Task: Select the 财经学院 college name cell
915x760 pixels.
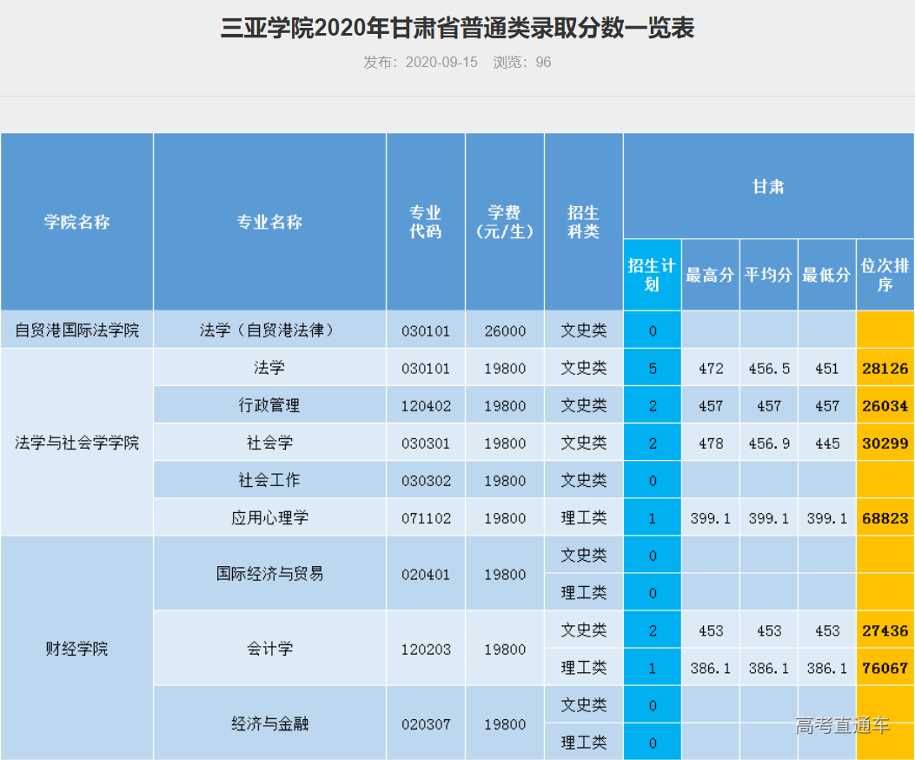Action: 76,649
